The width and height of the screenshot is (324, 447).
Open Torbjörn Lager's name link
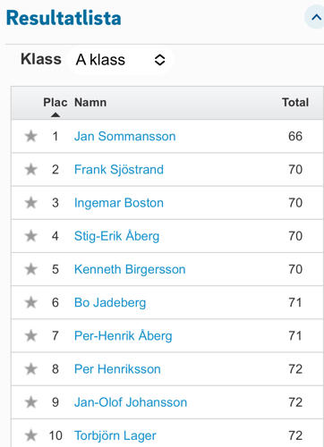pos(115,435)
